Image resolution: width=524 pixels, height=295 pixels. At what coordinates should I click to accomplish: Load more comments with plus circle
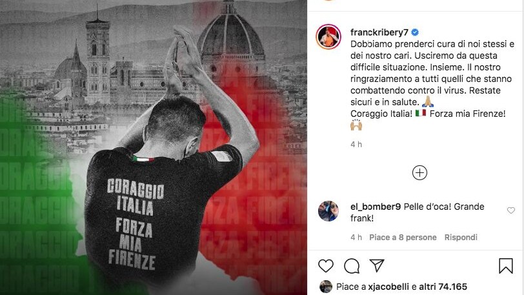coord(419,173)
